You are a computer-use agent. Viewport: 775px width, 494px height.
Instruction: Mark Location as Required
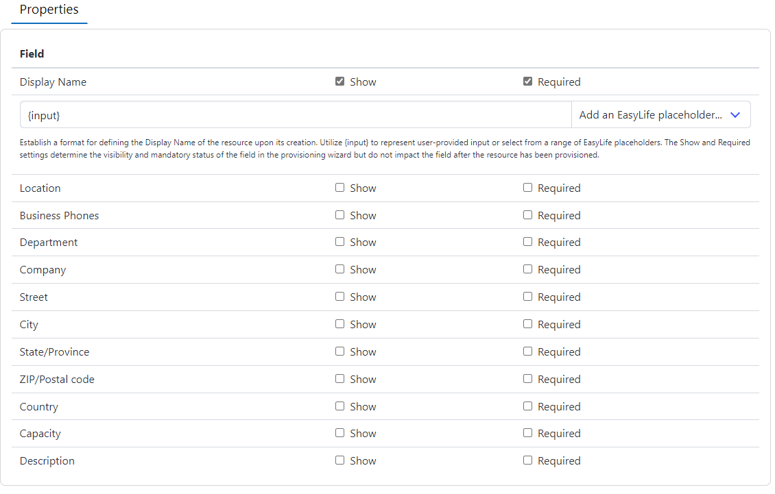tap(527, 188)
